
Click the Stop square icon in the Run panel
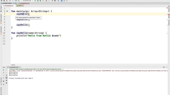(3, 73)
